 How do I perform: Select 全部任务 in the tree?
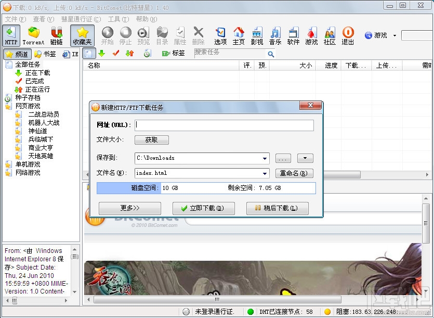click(28, 65)
